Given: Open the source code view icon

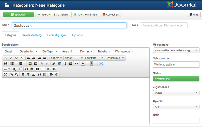Looking at the screenshot, I should [76, 63].
